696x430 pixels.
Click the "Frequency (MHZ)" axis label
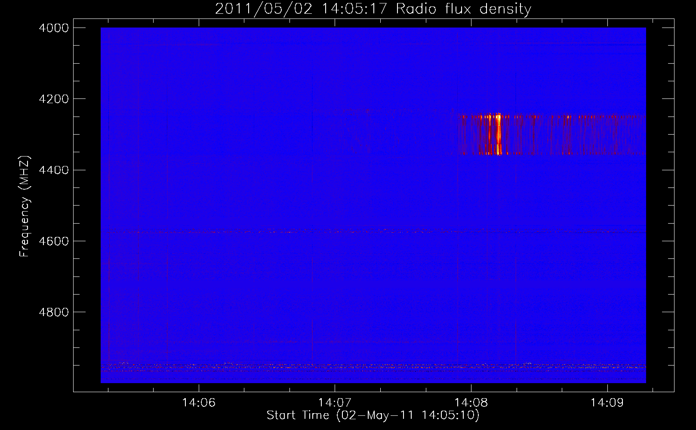[x=25, y=206]
